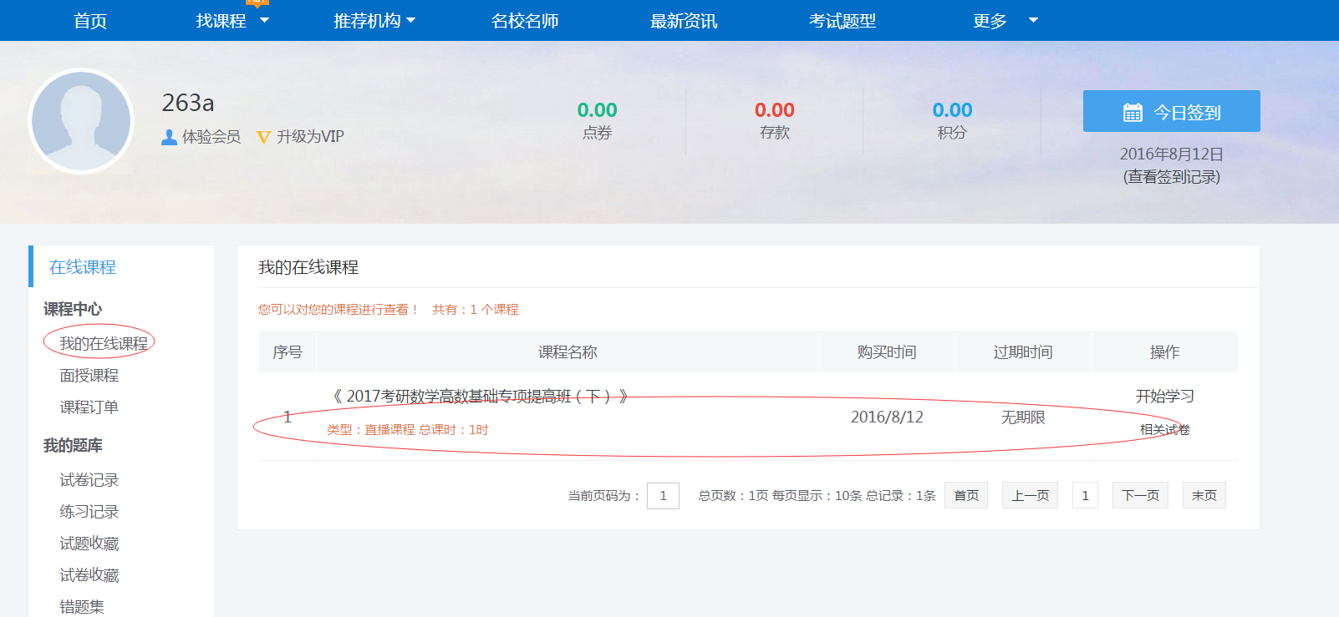Click the 上一页 pagination button
The width and height of the screenshot is (1339, 617).
1030,495
